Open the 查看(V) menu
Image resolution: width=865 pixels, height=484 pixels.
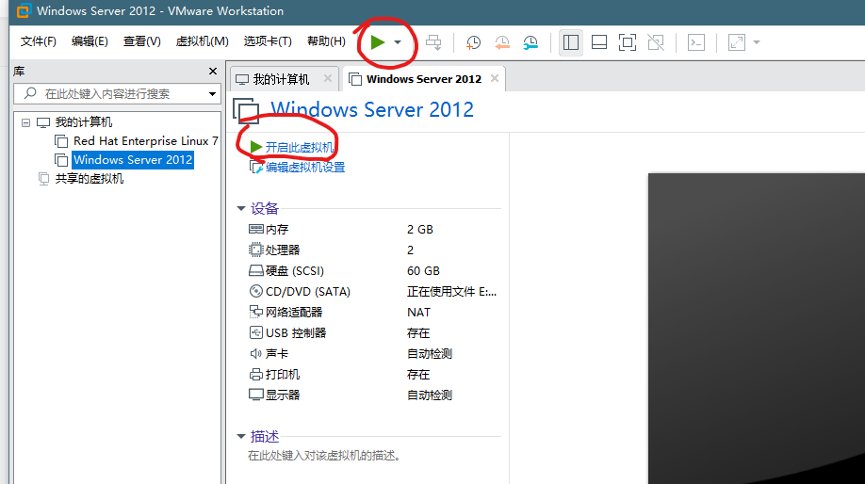141,41
